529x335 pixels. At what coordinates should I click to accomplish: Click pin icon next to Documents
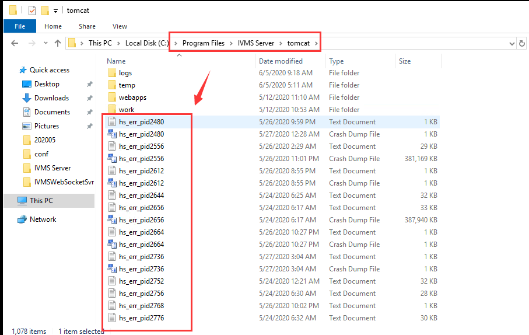click(89, 112)
